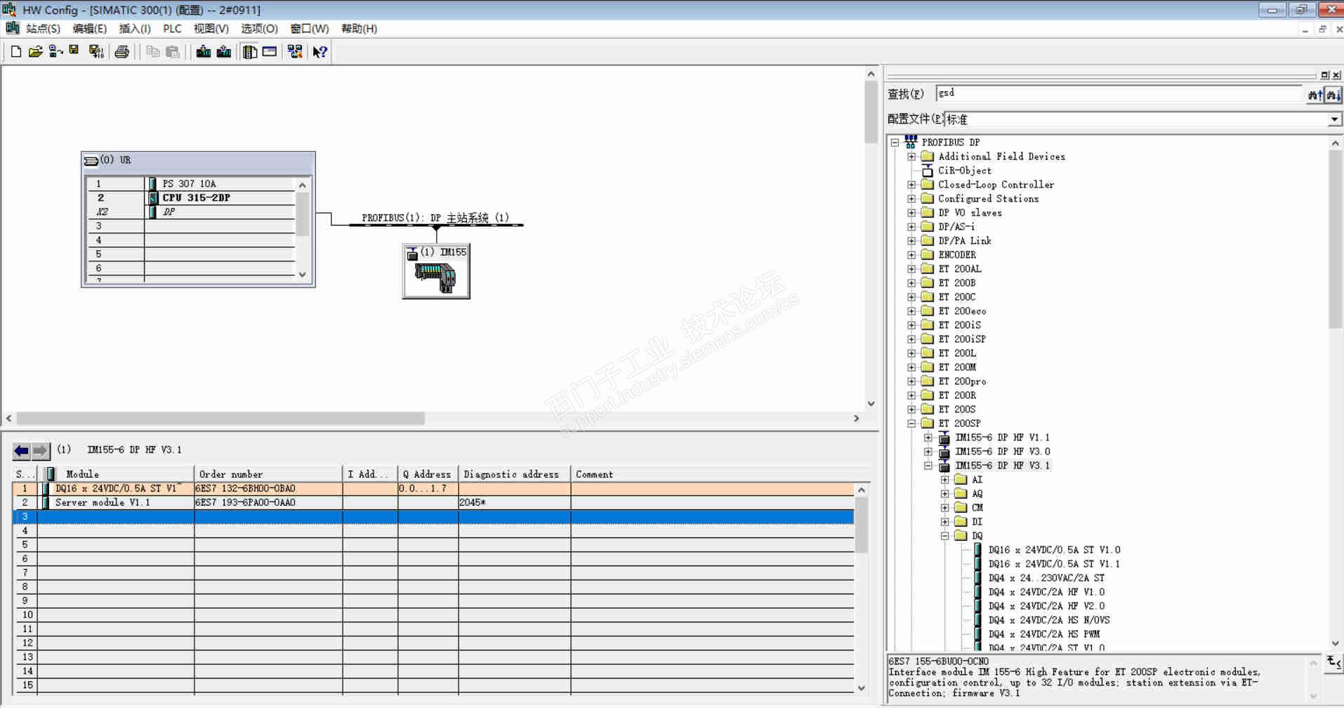1344x708 pixels.
Task: Click the DQ4 x 24VDC/2A HS PWM module icon
Action: (x=978, y=634)
